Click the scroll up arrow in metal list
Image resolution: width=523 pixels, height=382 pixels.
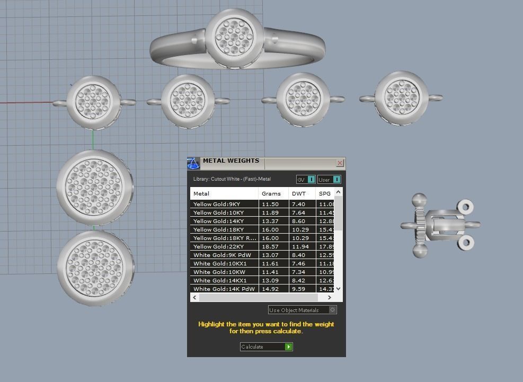[338, 192]
